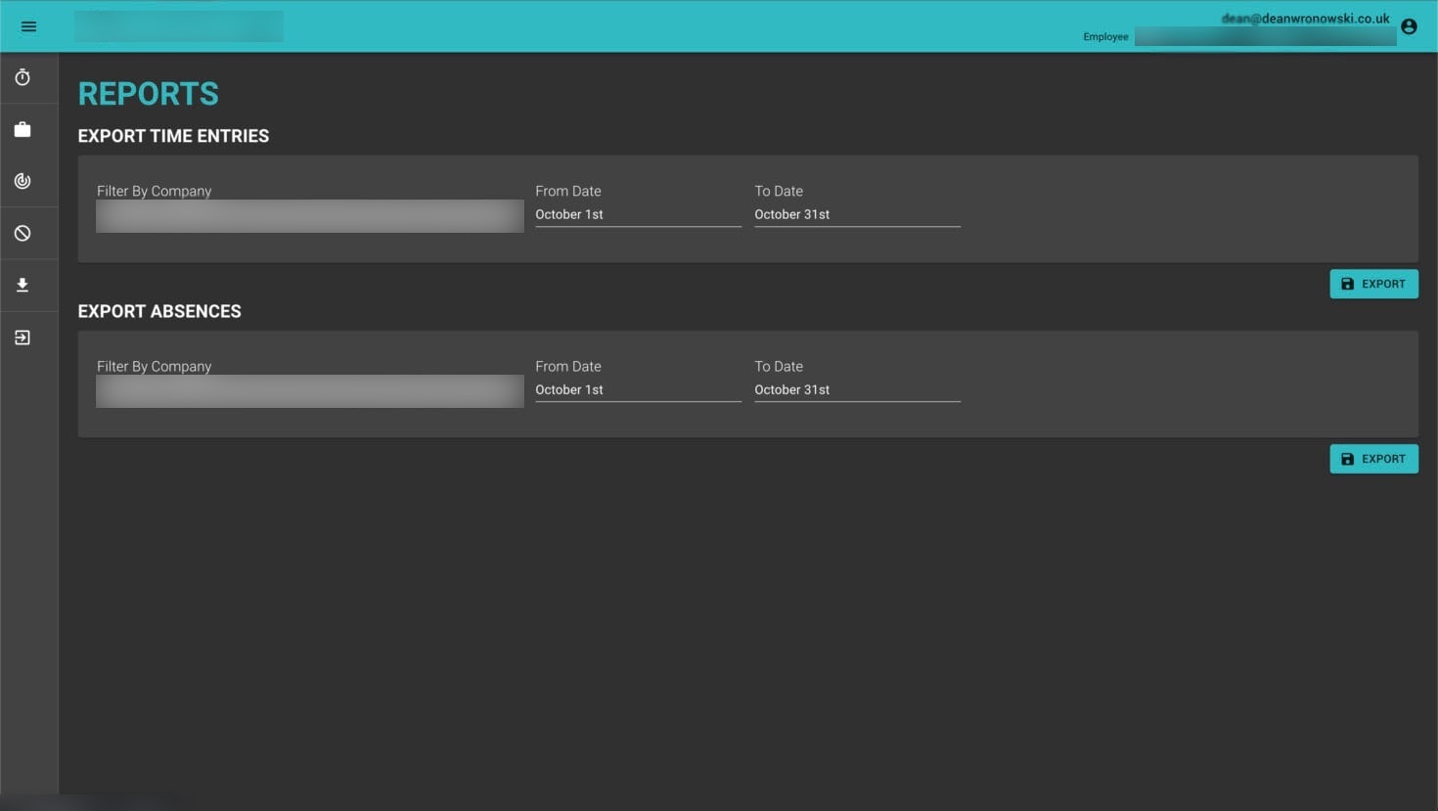This screenshot has width=1438, height=811.
Task: Click the EXPORT TIME ENTRIES heading
Action: (173, 136)
